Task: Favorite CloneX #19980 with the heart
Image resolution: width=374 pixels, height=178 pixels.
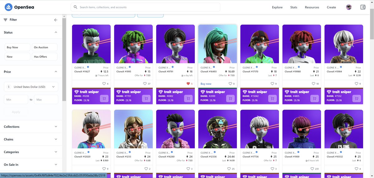Action: point(314,84)
